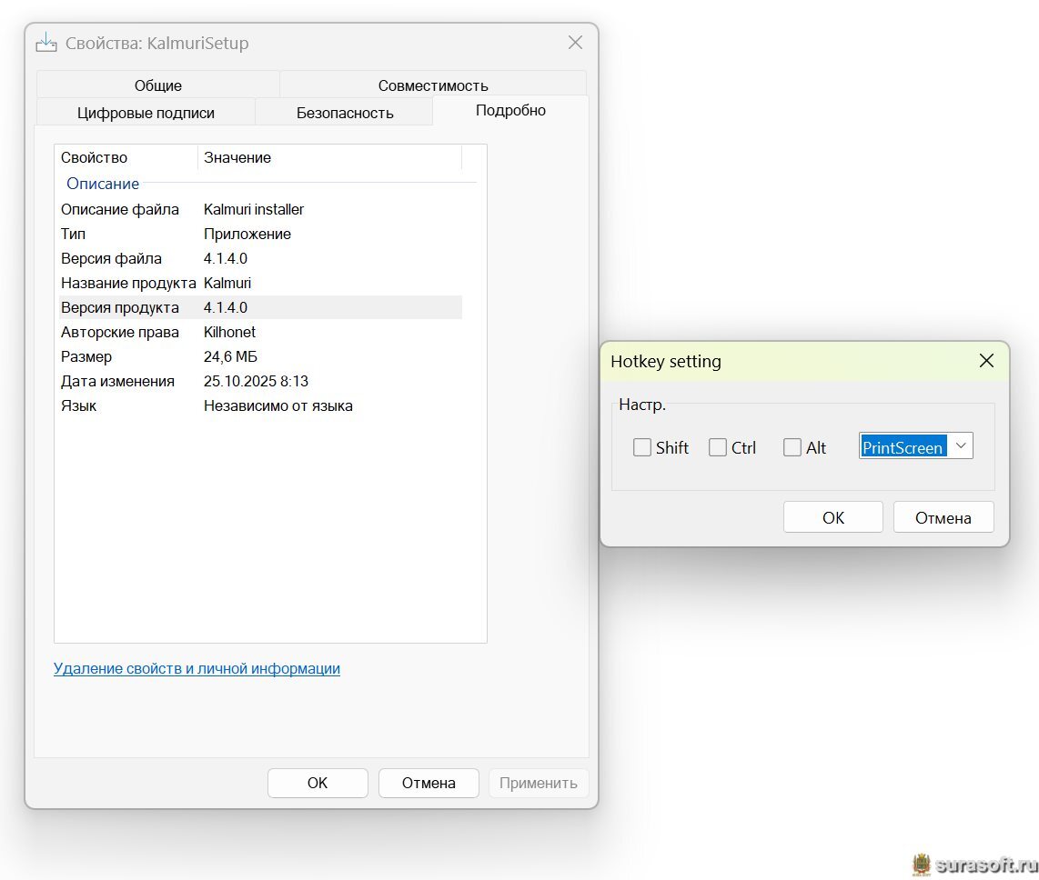Click OK in the Properties window
This screenshot has width=1039, height=880.
pos(318,783)
